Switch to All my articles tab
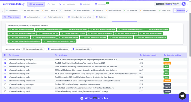Viewport: 191px width, 102px height. tap(32, 17)
